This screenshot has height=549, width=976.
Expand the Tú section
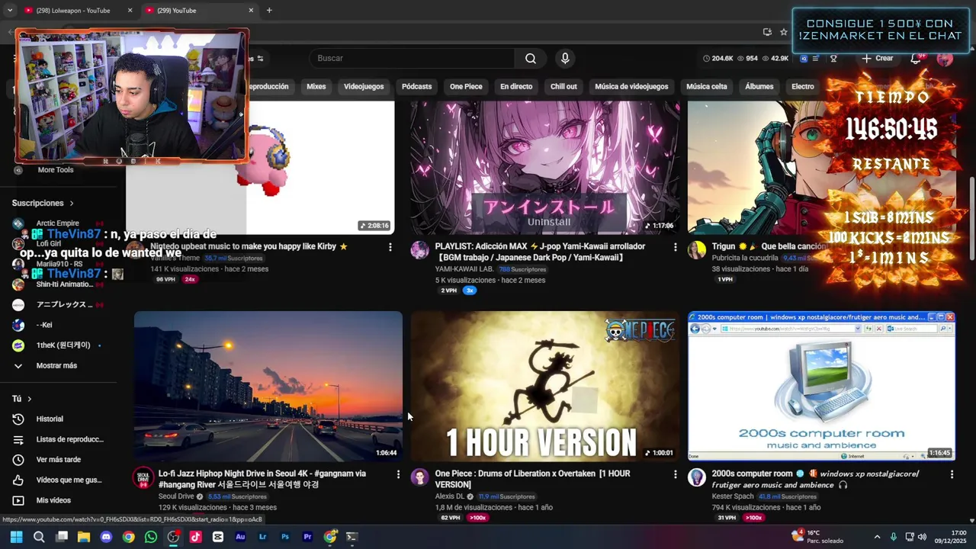(x=21, y=399)
